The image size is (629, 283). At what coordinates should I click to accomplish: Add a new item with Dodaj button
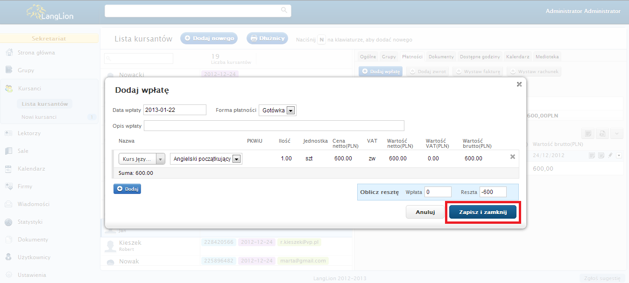tap(127, 189)
